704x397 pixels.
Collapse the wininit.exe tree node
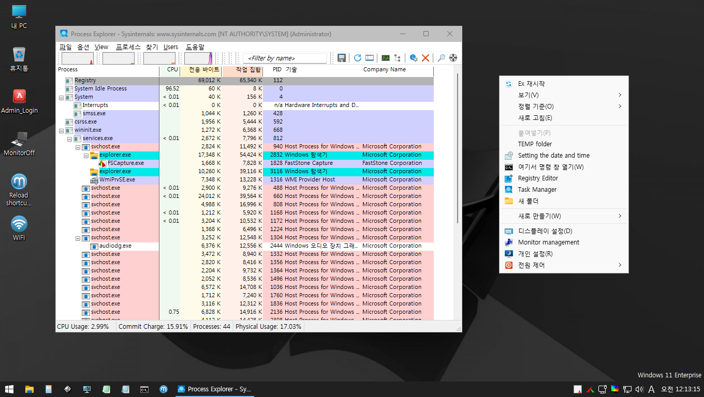pos(61,130)
